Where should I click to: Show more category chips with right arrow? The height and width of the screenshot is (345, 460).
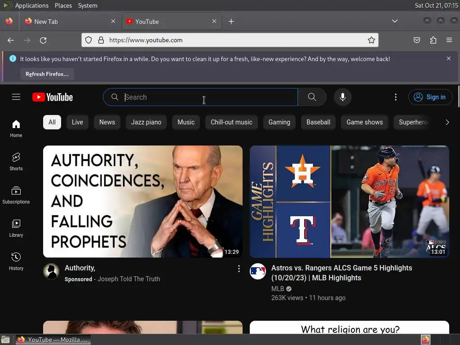point(447,122)
